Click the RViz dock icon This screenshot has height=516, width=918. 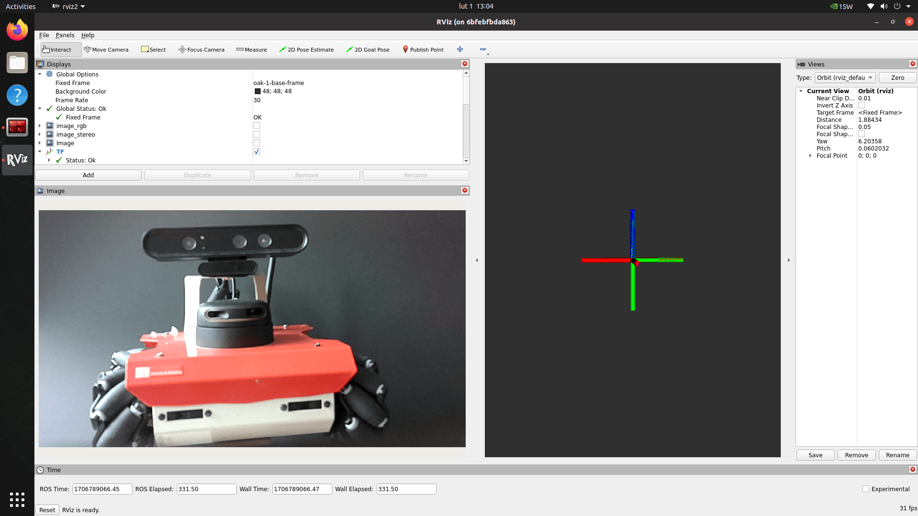coord(17,160)
